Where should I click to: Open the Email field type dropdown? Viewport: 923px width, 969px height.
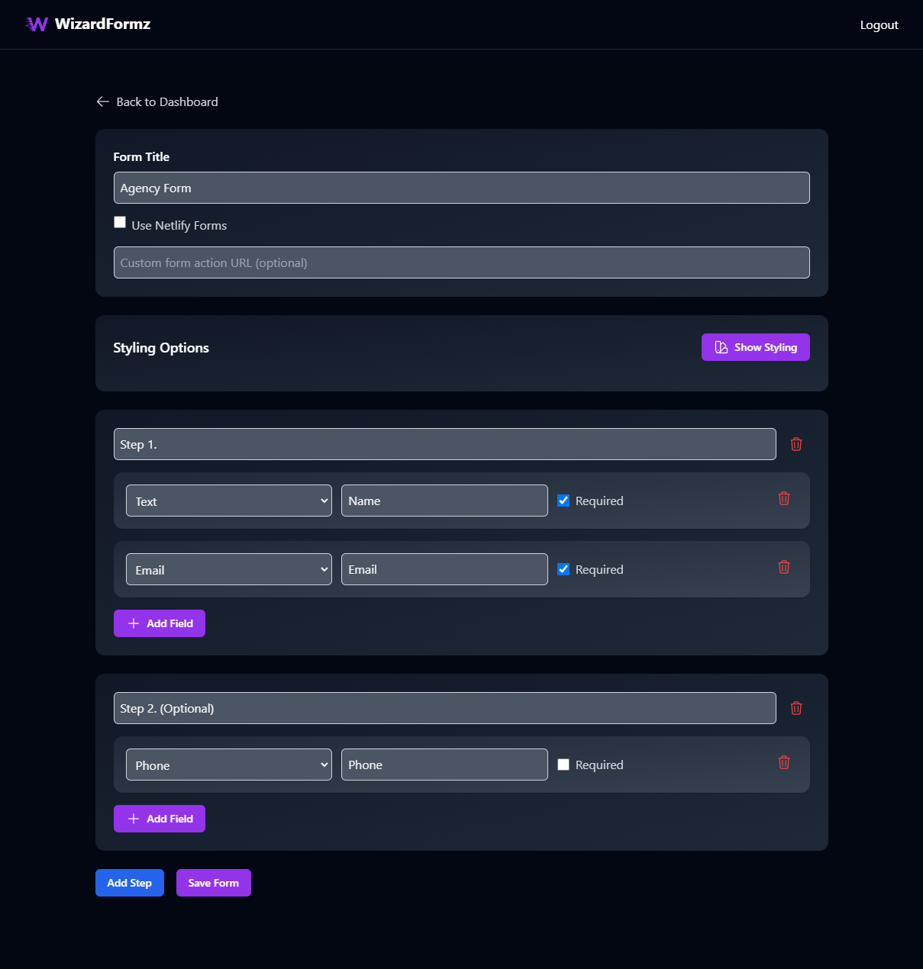click(x=228, y=569)
